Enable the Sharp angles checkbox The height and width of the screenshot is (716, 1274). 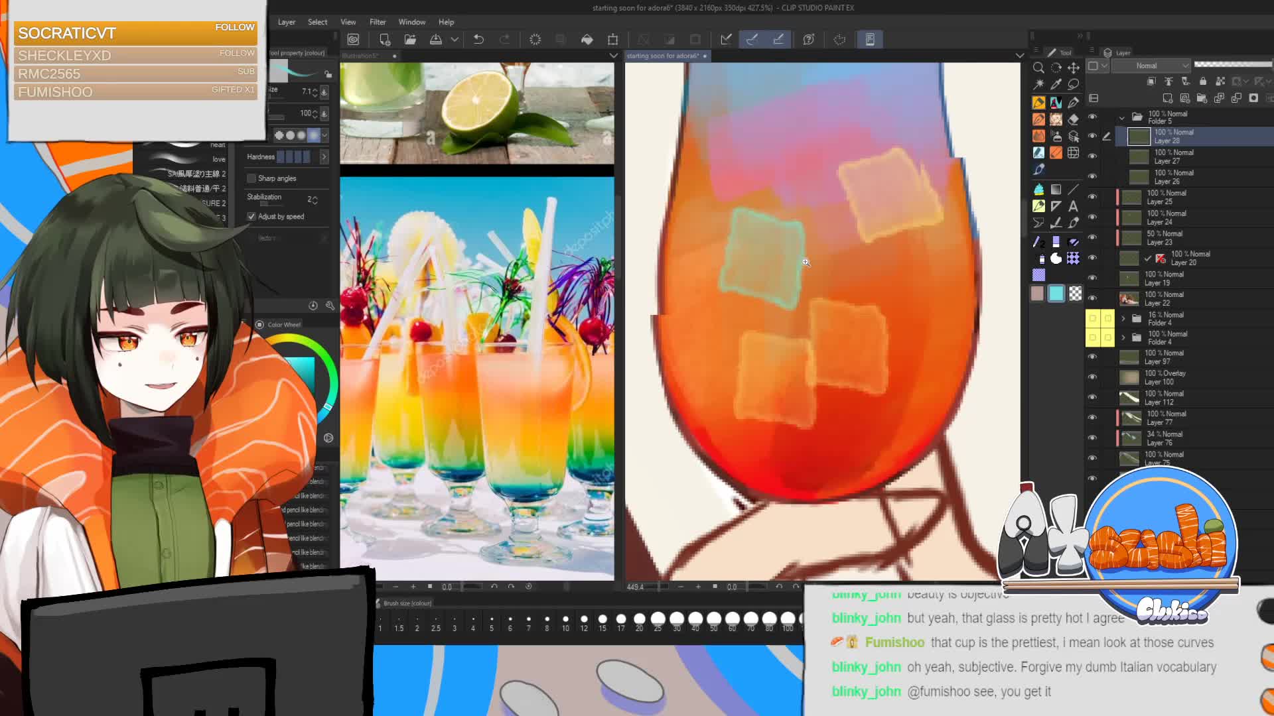[251, 178]
